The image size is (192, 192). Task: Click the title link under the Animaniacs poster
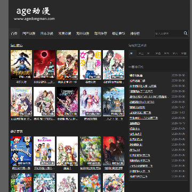(x=21, y=168)
